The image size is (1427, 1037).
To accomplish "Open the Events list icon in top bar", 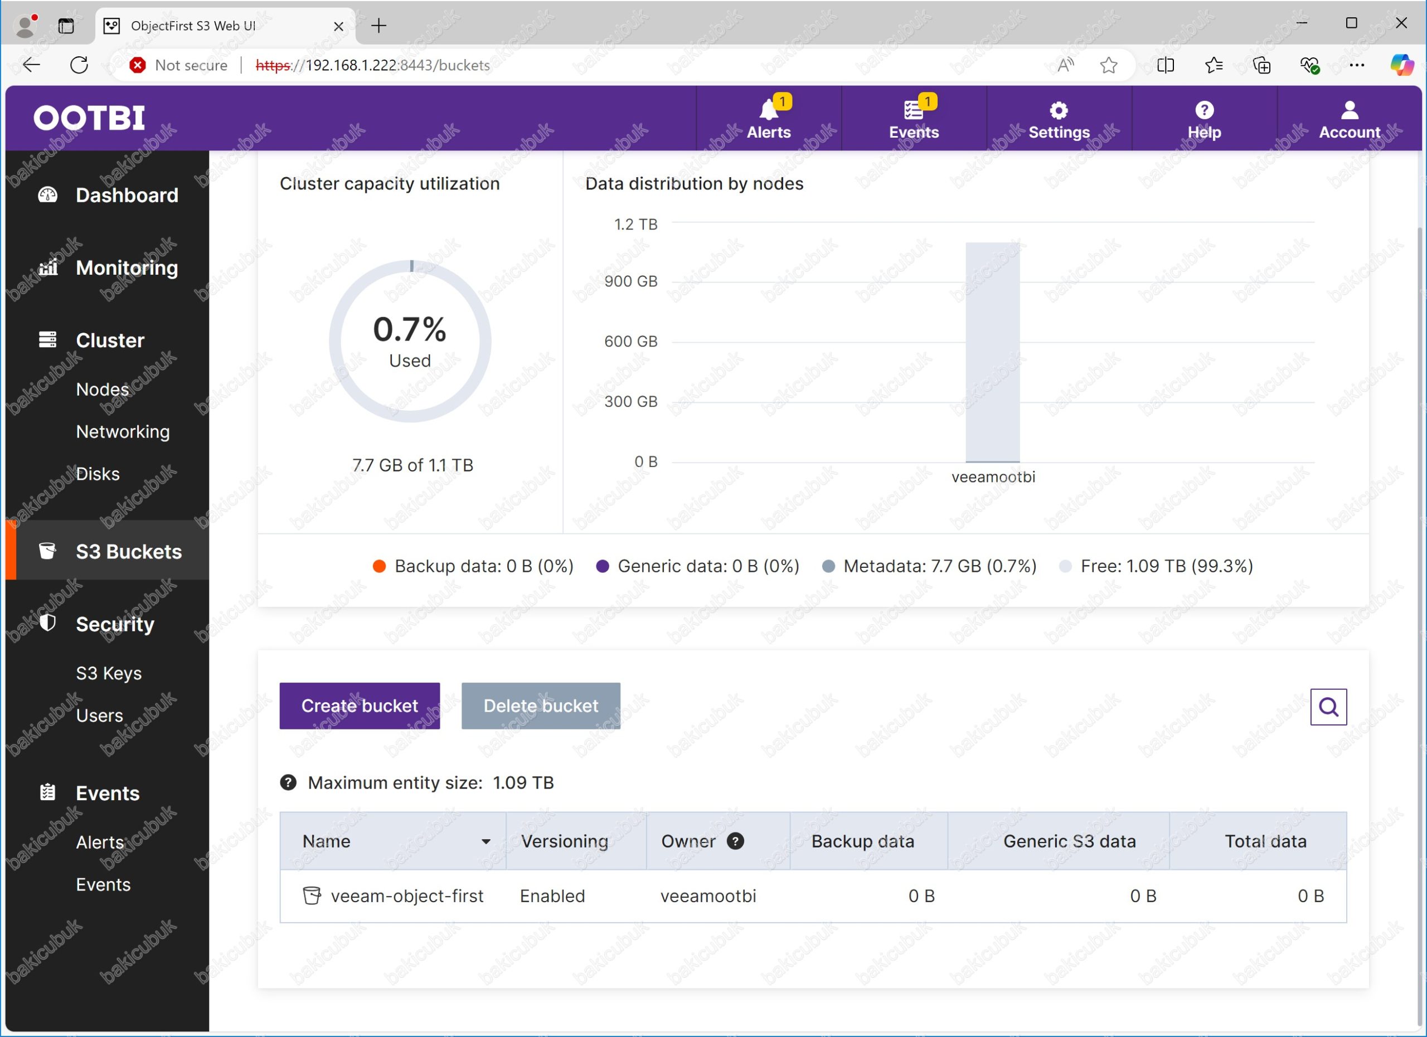I will click(914, 118).
